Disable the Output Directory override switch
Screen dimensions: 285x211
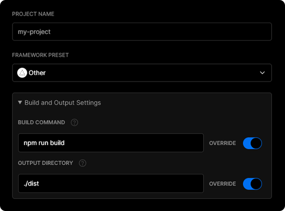[252, 184]
